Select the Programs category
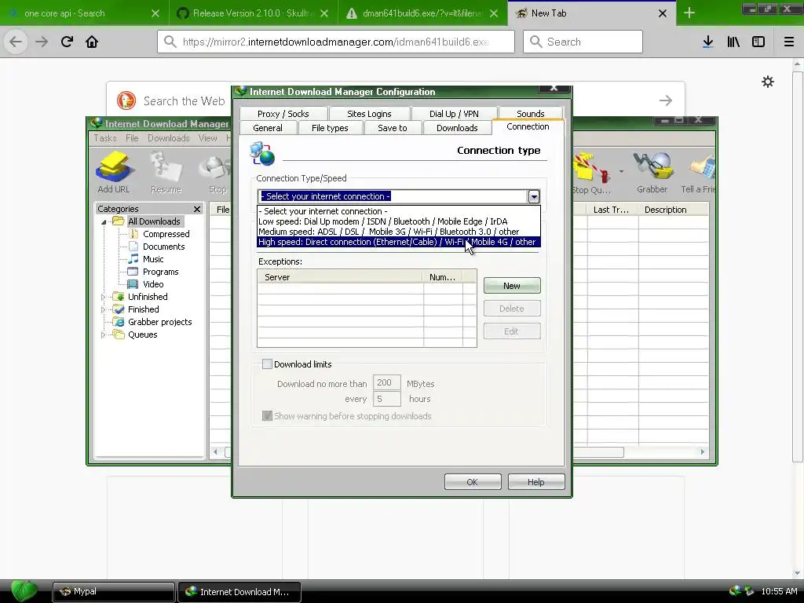 (x=160, y=272)
